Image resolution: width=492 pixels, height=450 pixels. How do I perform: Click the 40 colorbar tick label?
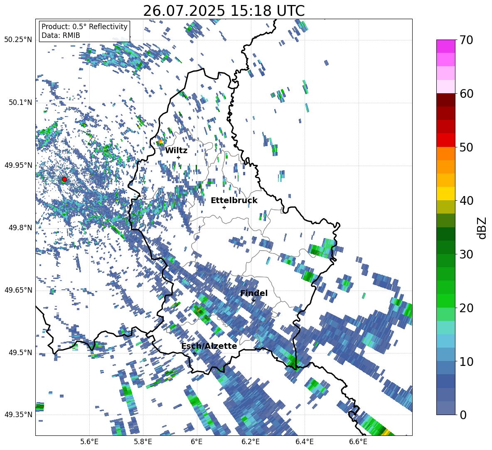pos(466,201)
